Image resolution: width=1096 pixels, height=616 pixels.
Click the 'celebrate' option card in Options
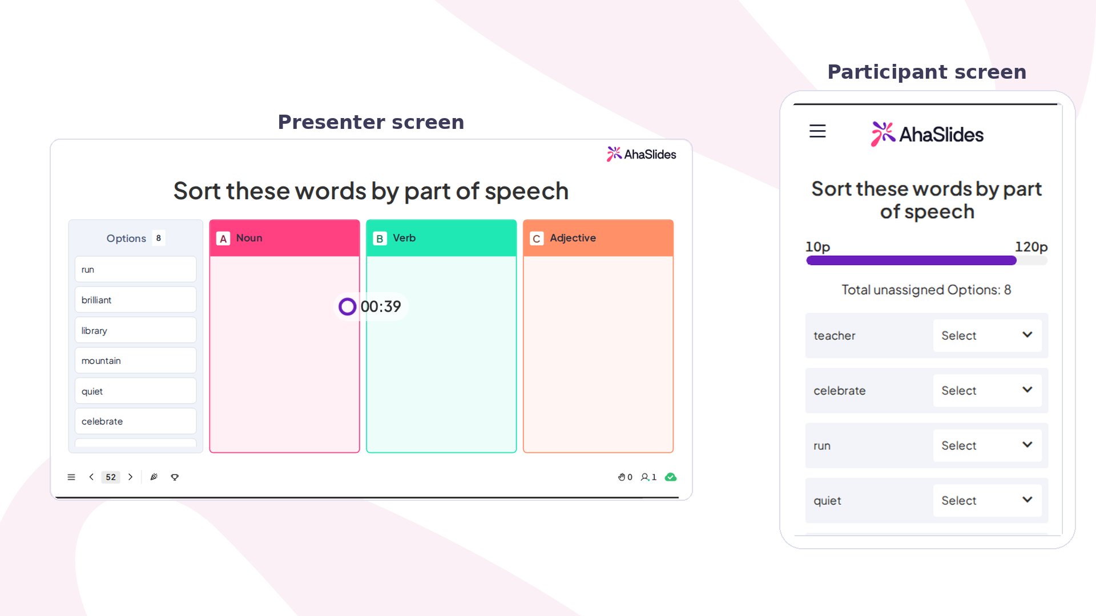coord(135,421)
